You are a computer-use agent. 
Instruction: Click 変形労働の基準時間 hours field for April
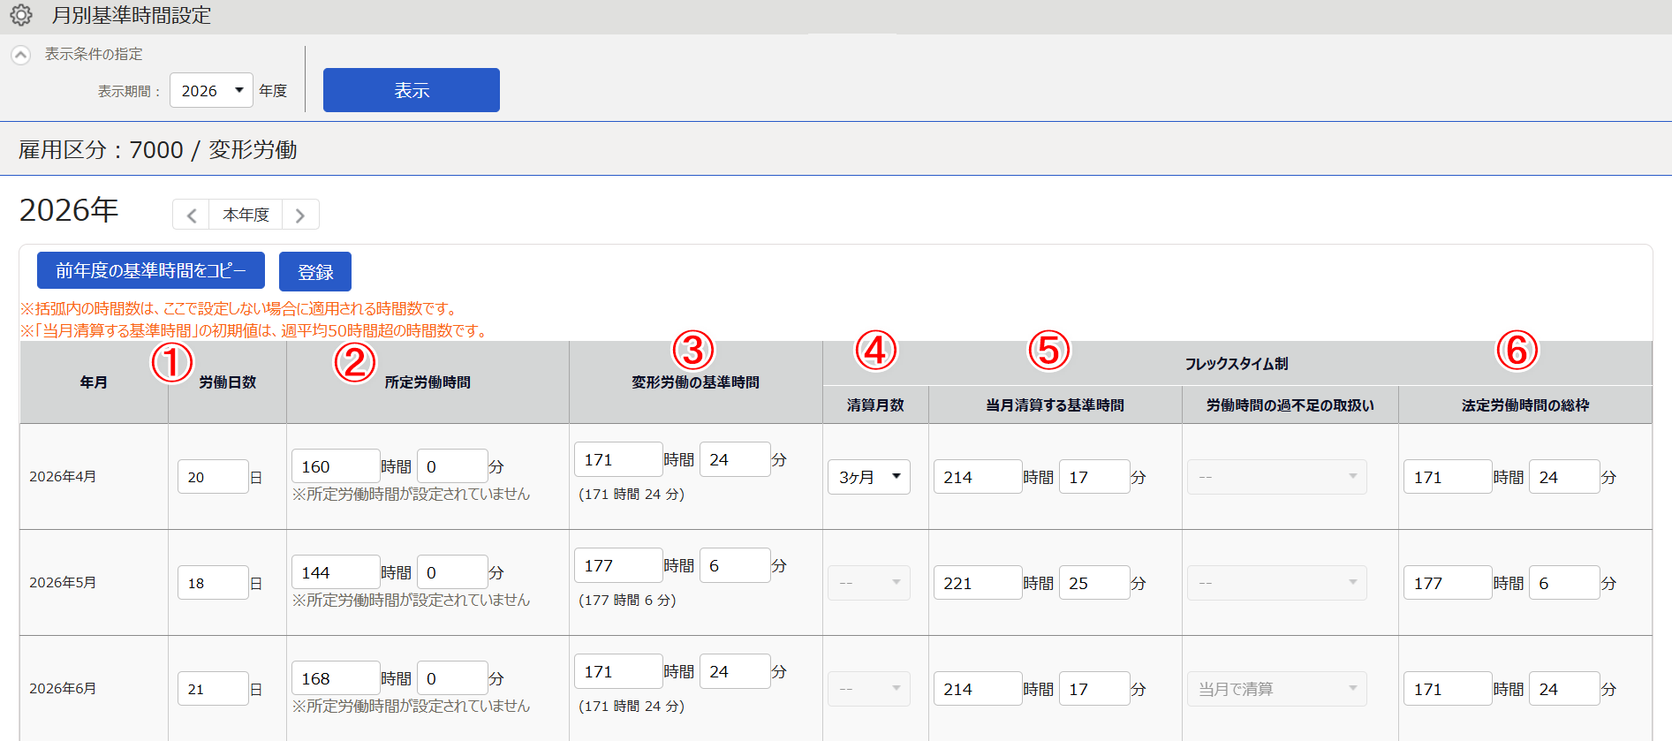[618, 459]
